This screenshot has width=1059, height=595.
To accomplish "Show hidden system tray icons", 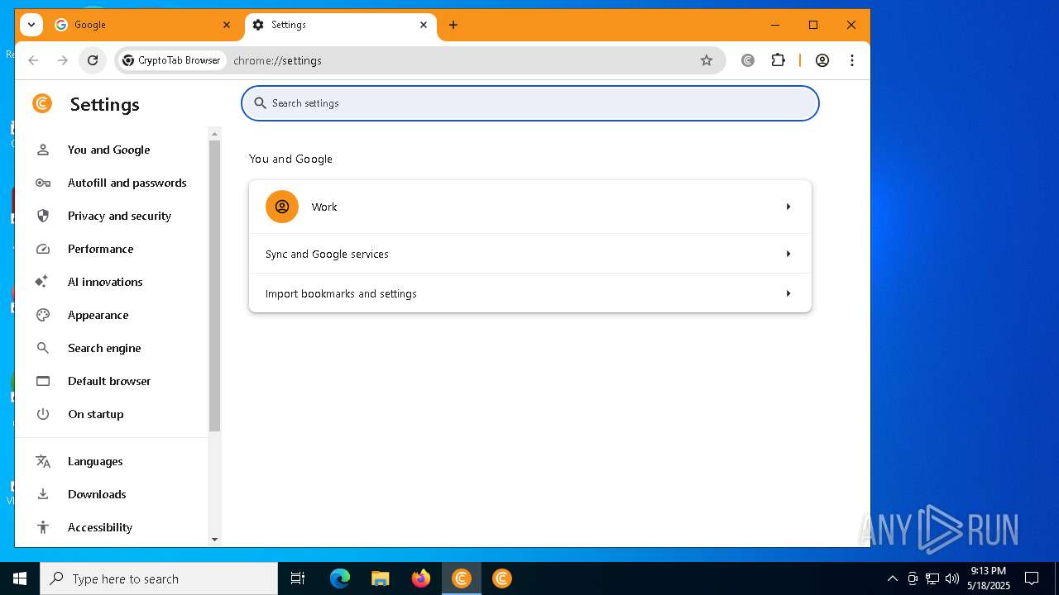I will click(x=892, y=578).
